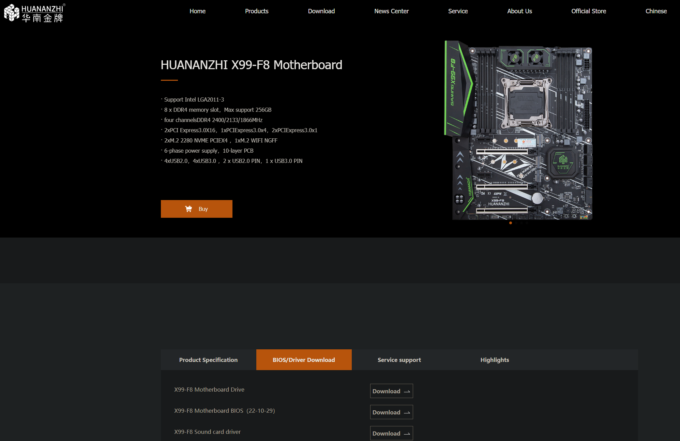The height and width of the screenshot is (441, 680).
Task: Show the Highlights tab
Action: (x=495, y=360)
